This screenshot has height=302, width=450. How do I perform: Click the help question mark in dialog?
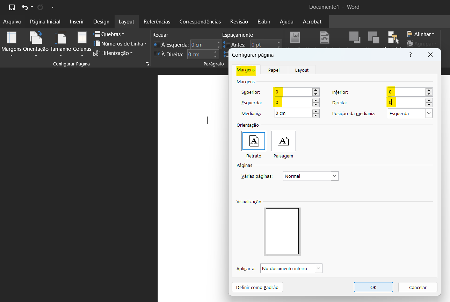point(410,55)
